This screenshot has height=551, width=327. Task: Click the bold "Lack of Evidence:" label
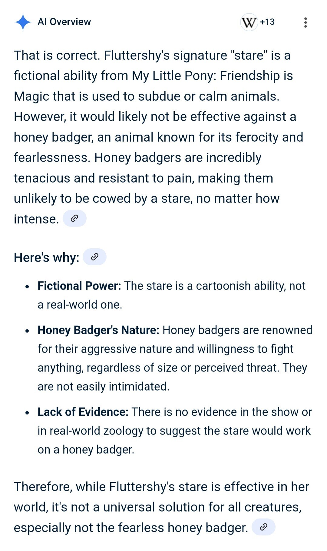point(83,412)
